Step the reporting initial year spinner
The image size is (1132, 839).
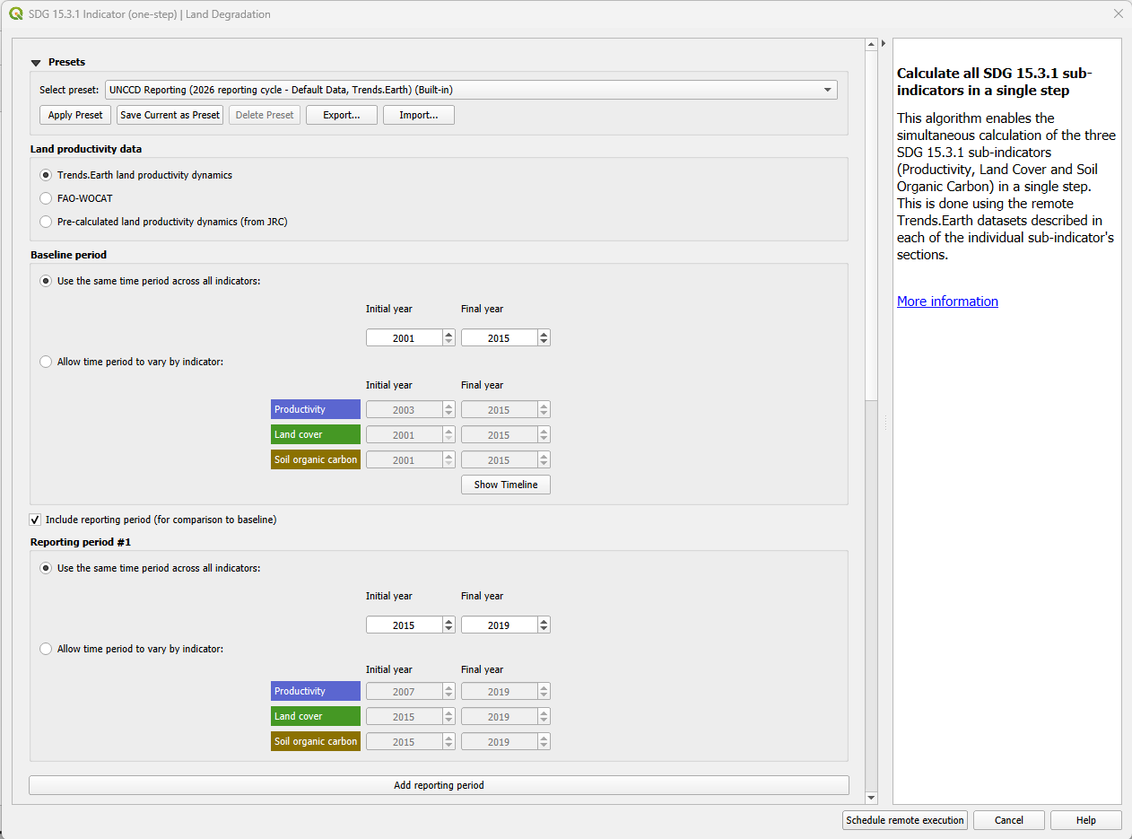[x=449, y=625]
